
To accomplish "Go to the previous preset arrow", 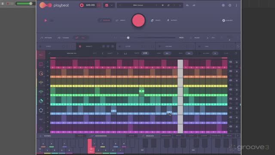I will tap(120, 5).
